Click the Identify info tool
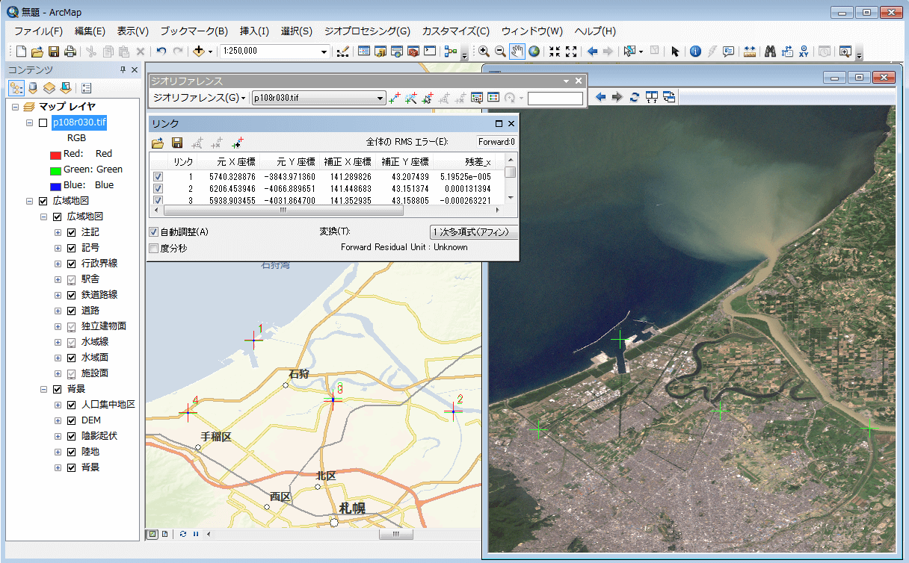The image size is (909, 563). (x=695, y=52)
